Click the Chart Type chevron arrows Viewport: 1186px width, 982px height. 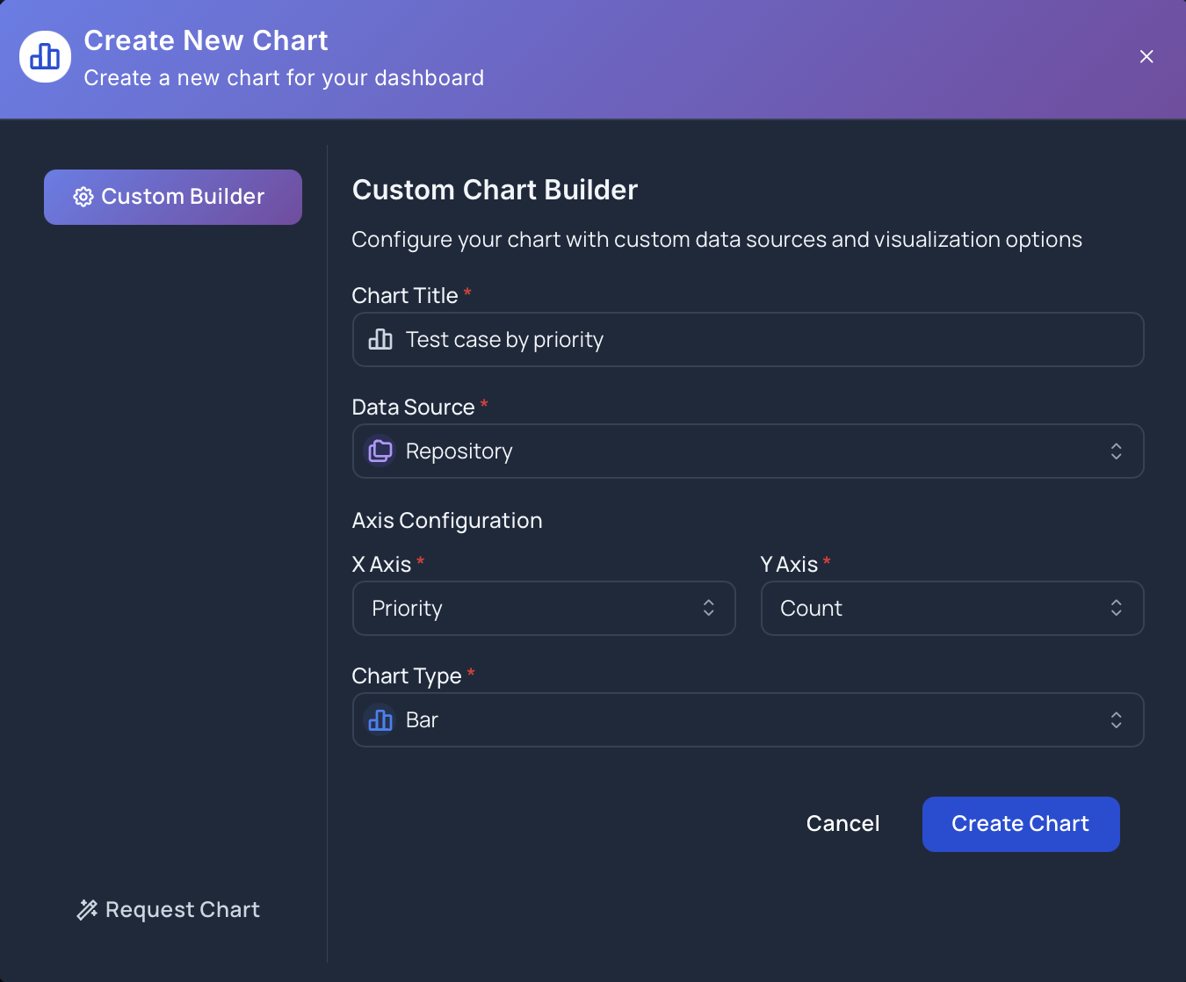[1116, 720]
